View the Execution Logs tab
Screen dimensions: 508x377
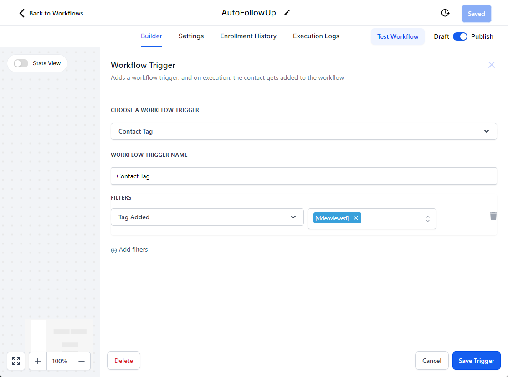coord(316,36)
